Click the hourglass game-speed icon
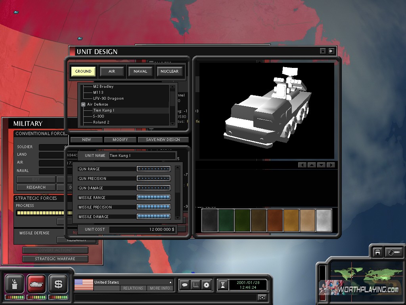 (x=223, y=285)
